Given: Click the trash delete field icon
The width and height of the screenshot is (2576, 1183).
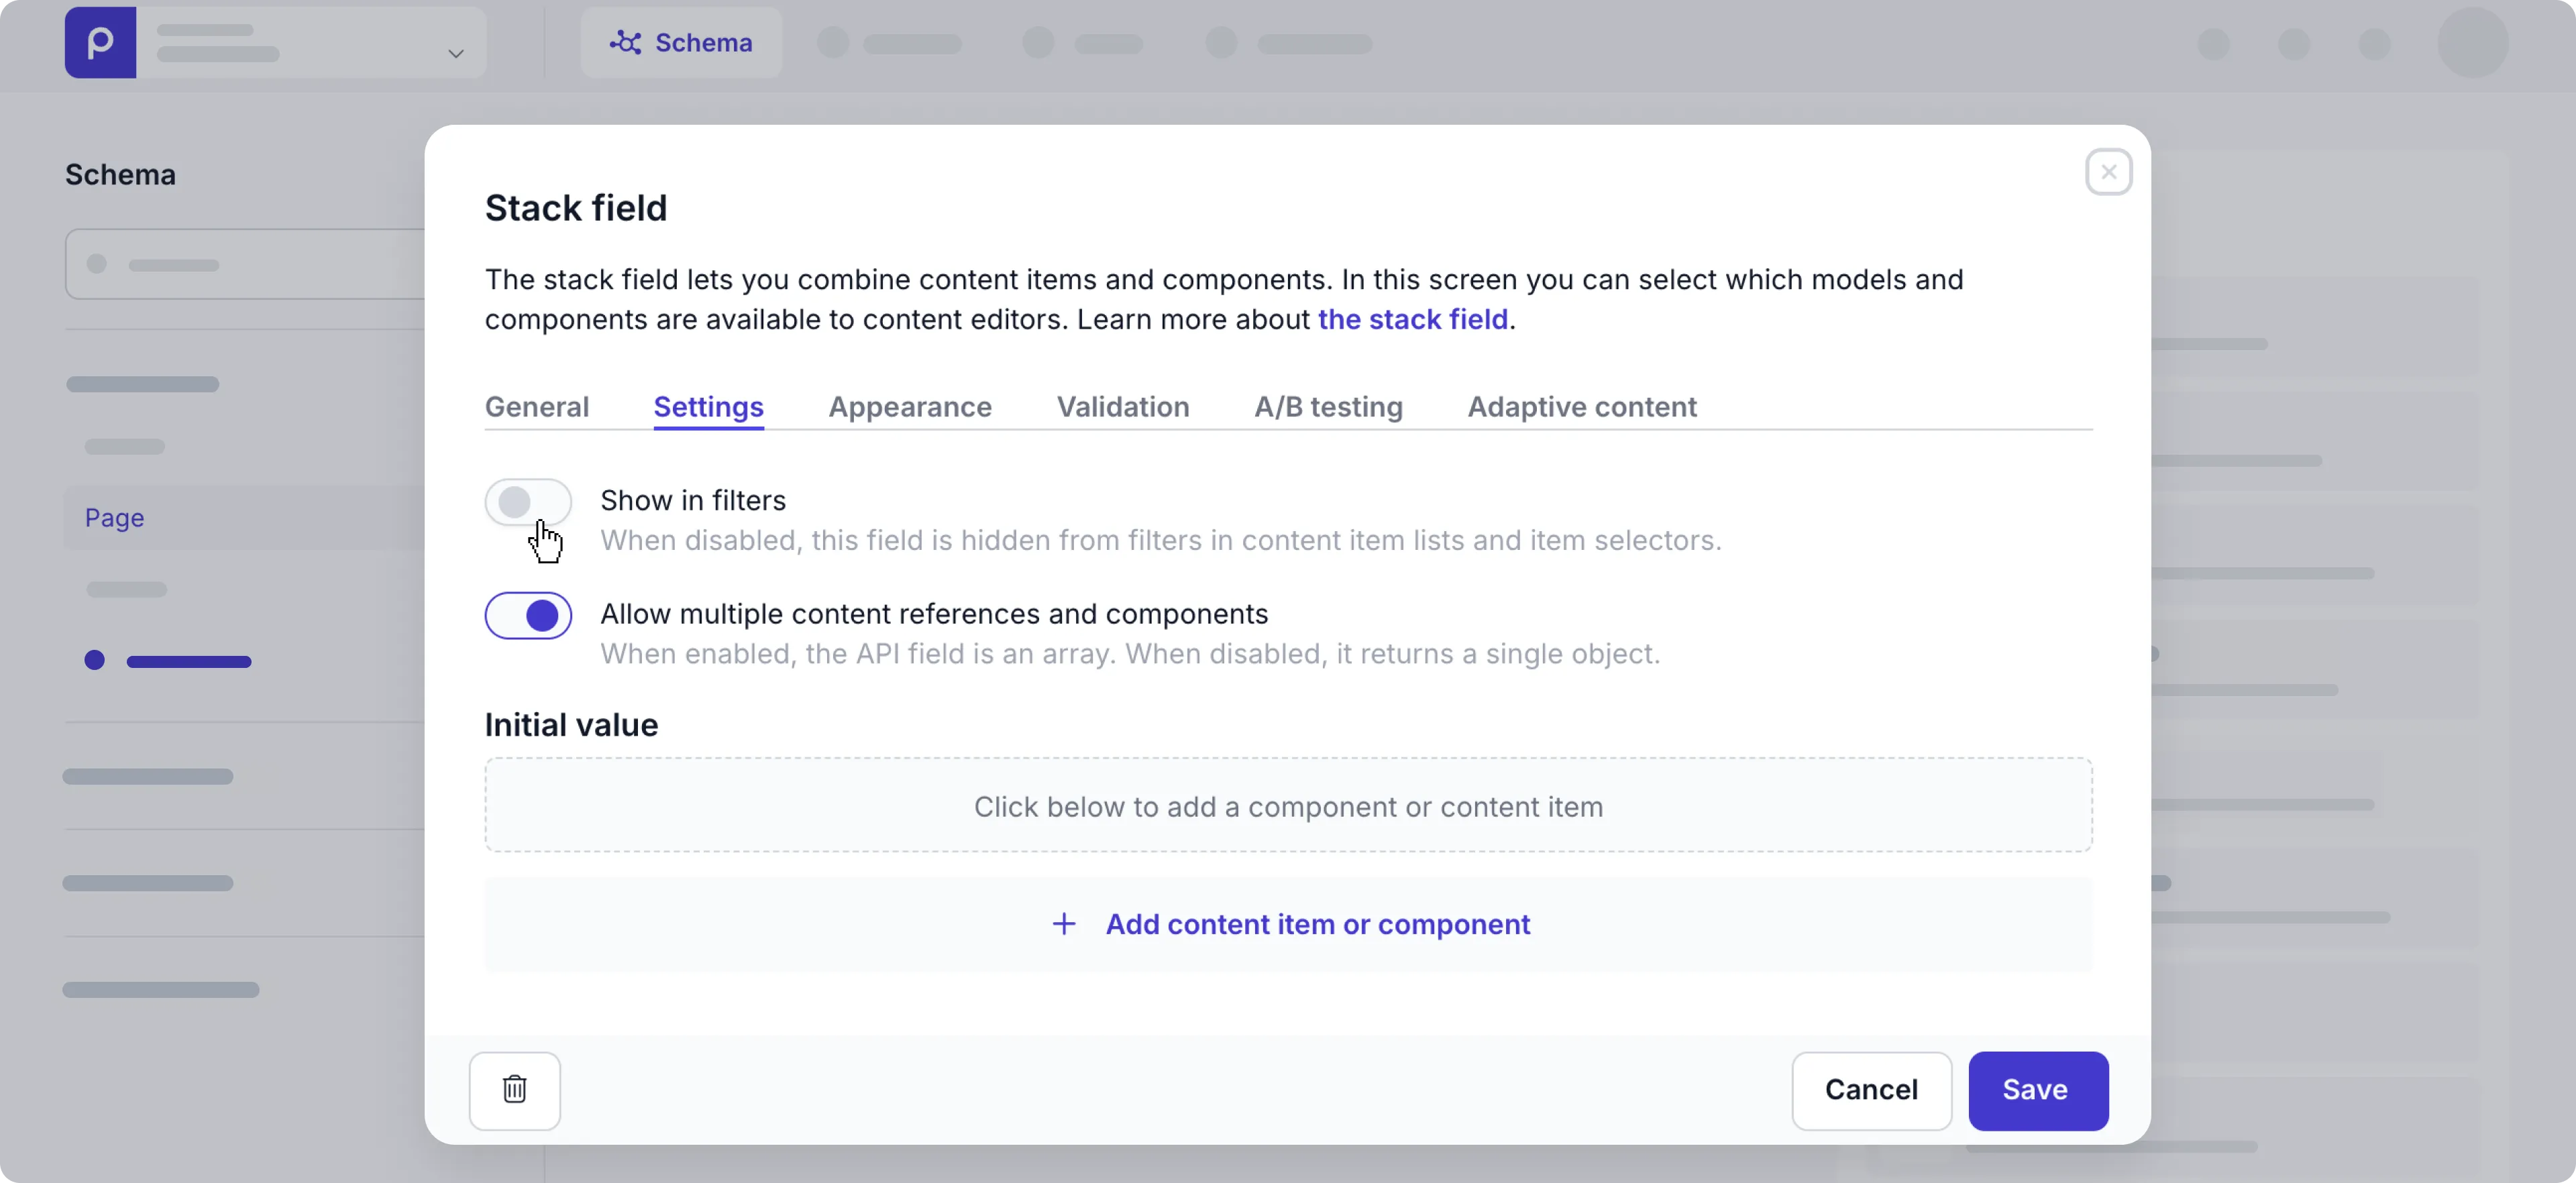Looking at the screenshot, I should click(514, 1090).
